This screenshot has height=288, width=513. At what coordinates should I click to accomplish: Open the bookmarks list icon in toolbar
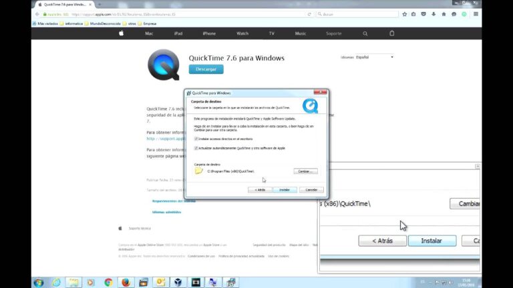[413, 14]
